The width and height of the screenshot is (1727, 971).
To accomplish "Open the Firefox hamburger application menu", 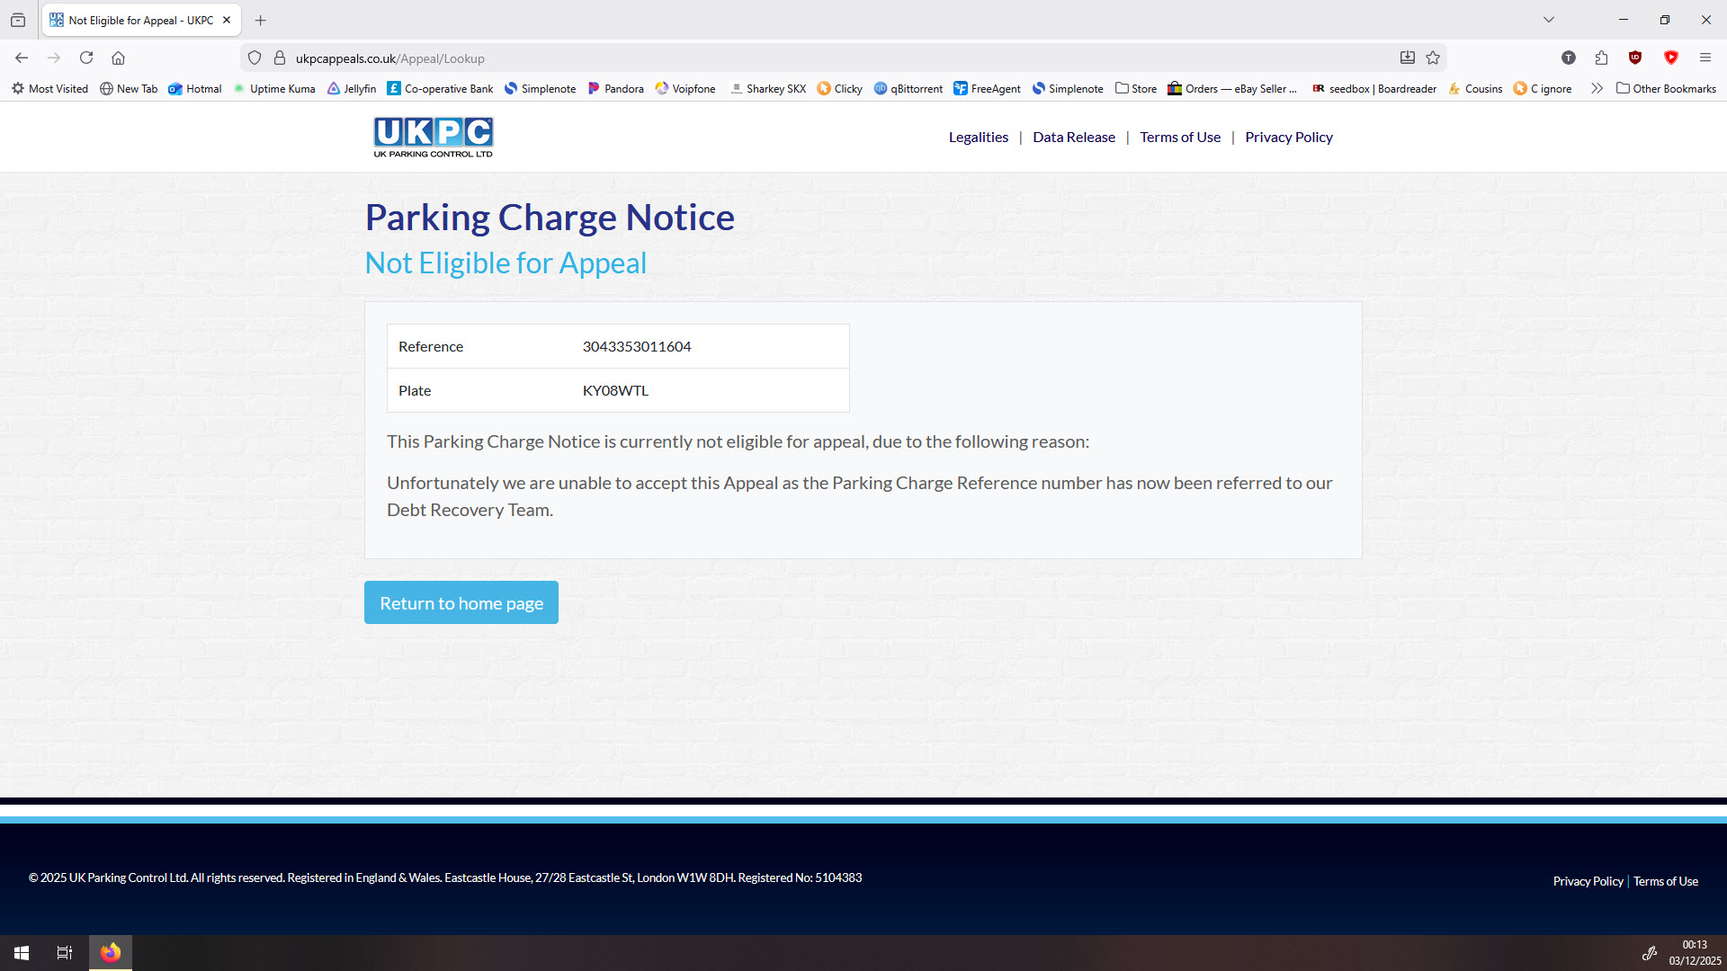I will click(x=1705, y=58).
